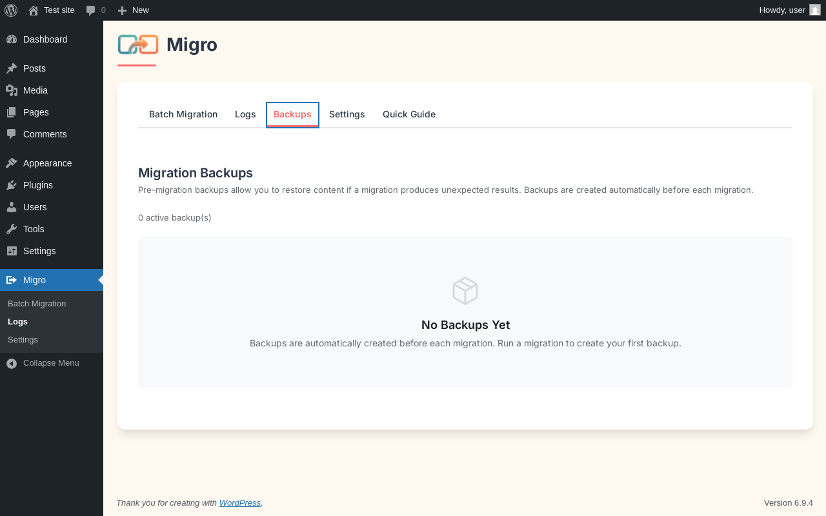Open the comments bubble in admin bar
Screen dimensions: 826x516
(x=91, y=10)
